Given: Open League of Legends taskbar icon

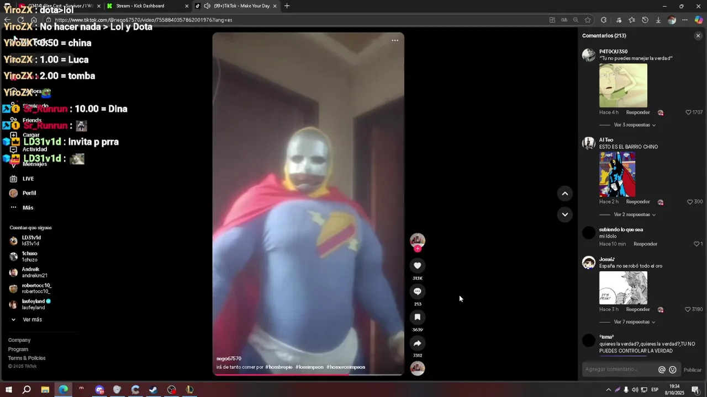Looking at the screenshot, I should pyautogui.click(x=189, y=390).
